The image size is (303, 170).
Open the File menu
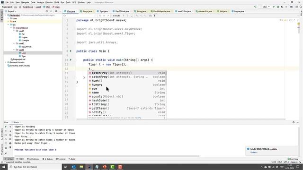[x=7, y=2]
